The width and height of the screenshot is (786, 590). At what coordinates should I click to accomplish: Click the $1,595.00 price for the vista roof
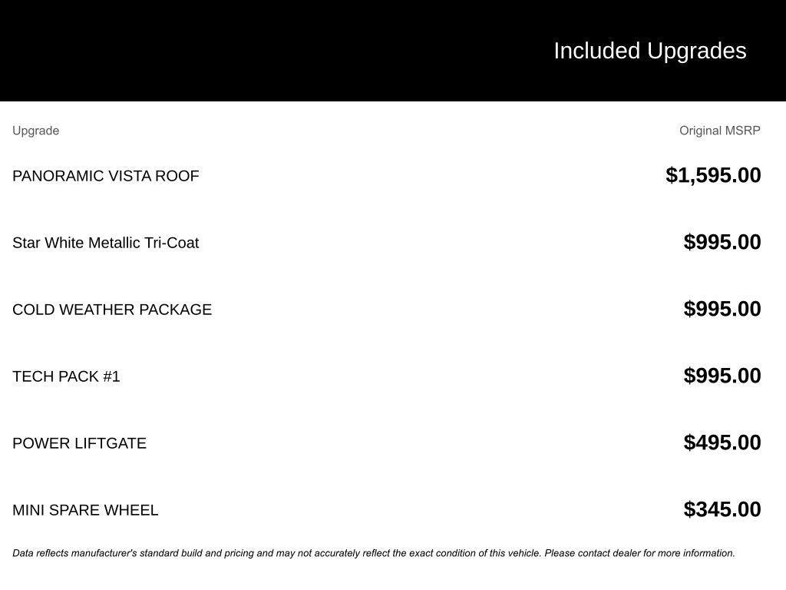click(x=713, y=175)
